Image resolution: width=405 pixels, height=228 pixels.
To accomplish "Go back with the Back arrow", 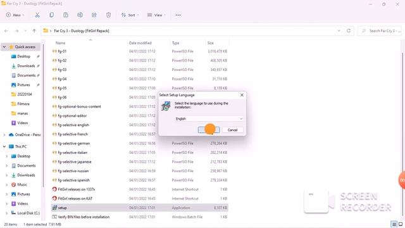I will point(6,31).
